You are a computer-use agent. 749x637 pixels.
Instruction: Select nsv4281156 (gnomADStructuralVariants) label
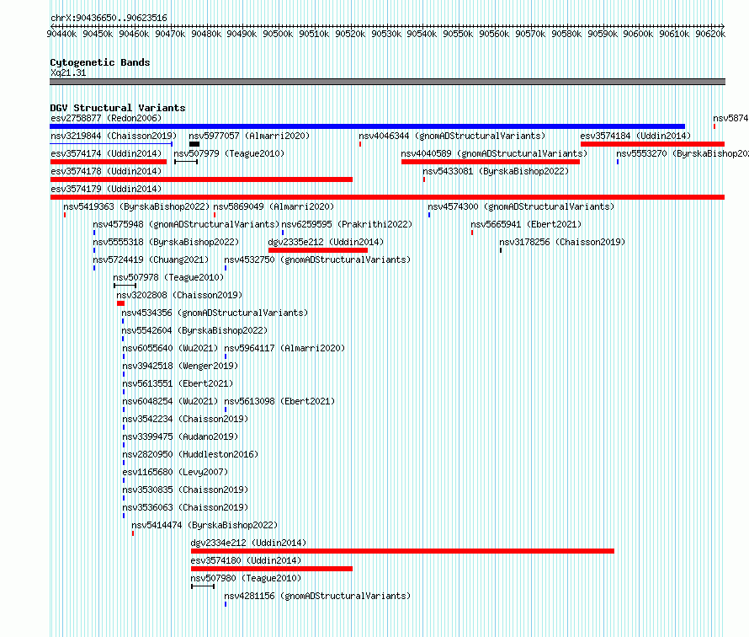point(317,596)
